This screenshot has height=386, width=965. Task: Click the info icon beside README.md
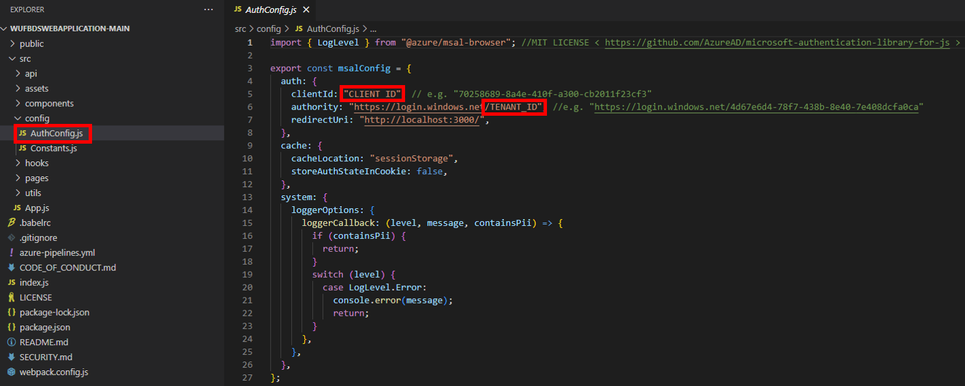click(12, 342)
